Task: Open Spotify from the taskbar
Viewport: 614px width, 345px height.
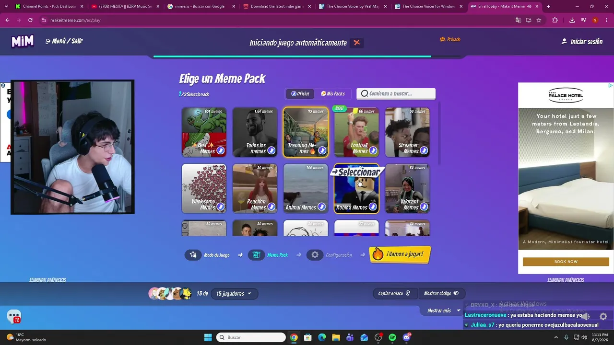Action: tap(392, 337)
